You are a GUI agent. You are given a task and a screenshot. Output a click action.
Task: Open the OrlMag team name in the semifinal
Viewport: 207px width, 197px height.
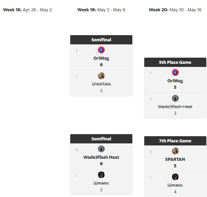pos(101,58)
